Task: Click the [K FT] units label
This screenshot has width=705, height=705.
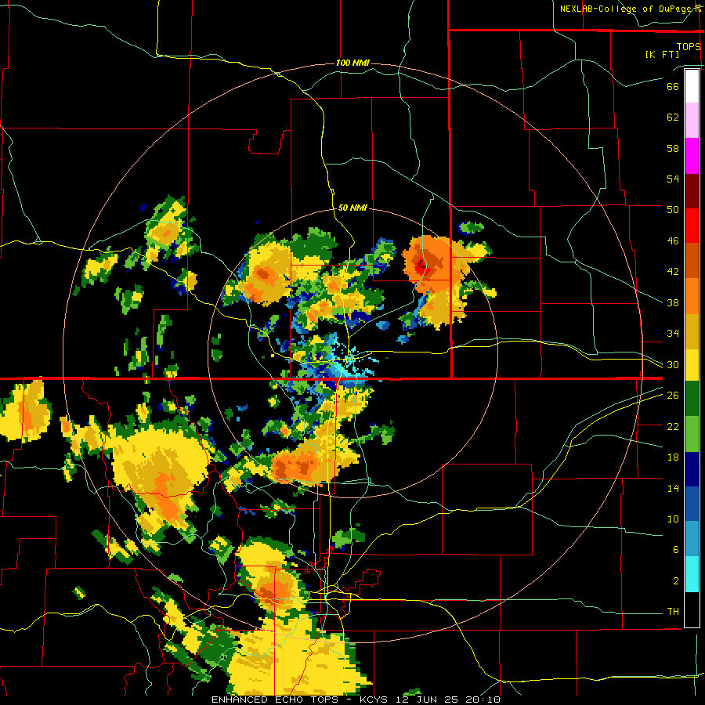Action: [x=662, y=54]
